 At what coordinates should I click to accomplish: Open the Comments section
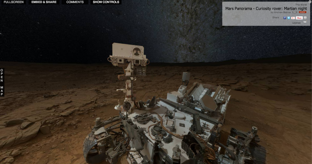click(75, 2)
